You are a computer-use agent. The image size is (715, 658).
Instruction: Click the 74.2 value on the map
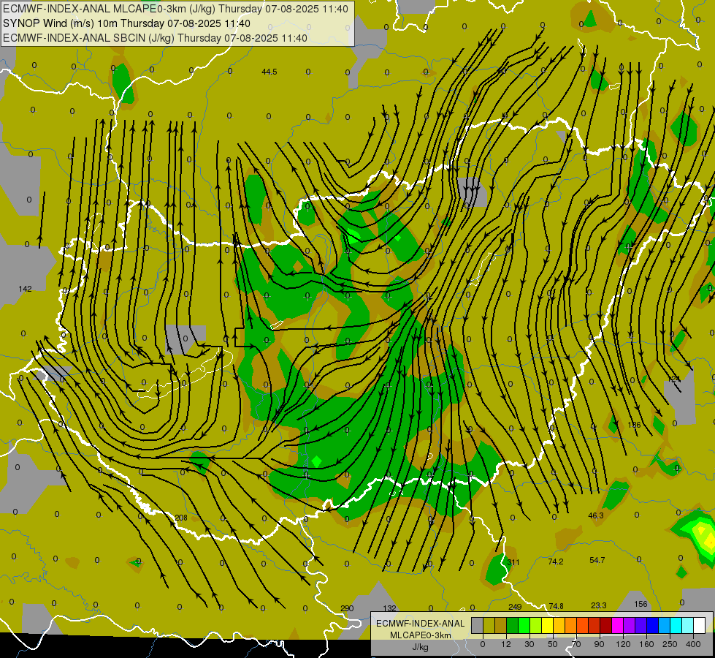(555, 561)
